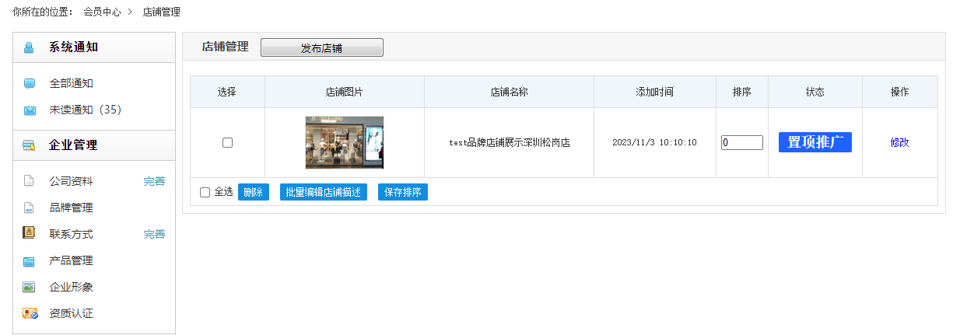The image size is (960, 335).
Task: Click store name test品牌店铺展示深圳松岗店
Action: pyautogui.click(x=510, y=143)
